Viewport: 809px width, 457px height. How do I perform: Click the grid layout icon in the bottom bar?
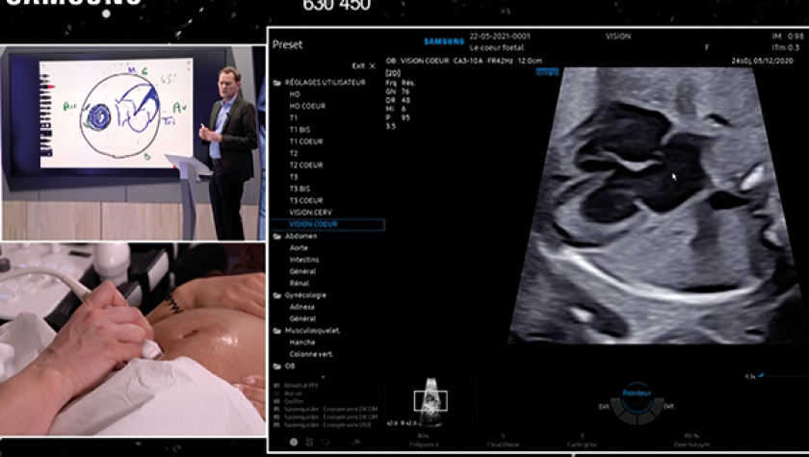[x=309, y=442]
